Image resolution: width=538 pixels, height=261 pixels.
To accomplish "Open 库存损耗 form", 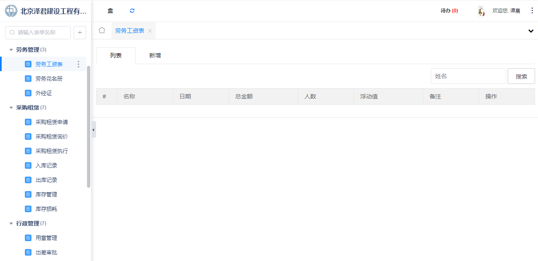I will (x=46, y=209).
